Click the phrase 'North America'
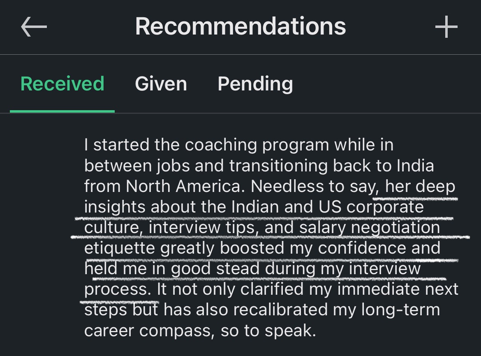Image resolution: width=481 pixels, height=356 pixels. [x=183, y=186]
